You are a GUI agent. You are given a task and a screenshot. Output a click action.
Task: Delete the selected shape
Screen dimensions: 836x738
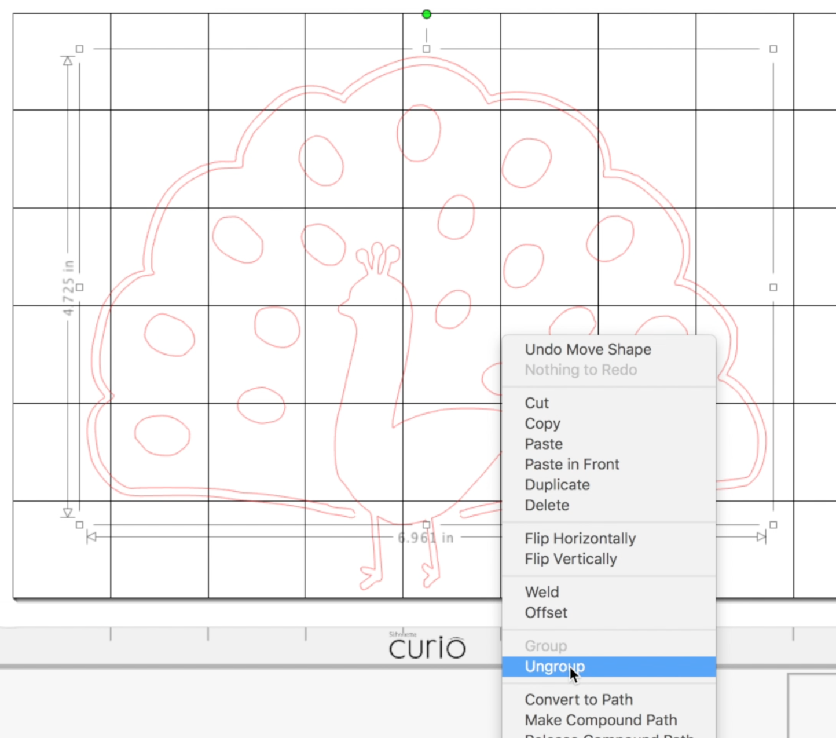tap(547, 505)
